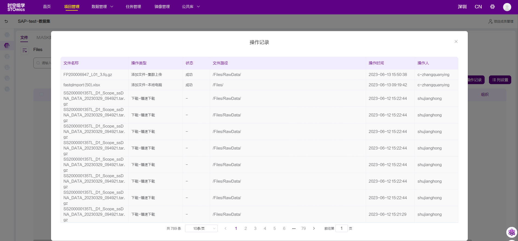Screen dimensions: 518x241
Task: Go to next page arrow in pagination
Action: (314, 229)
